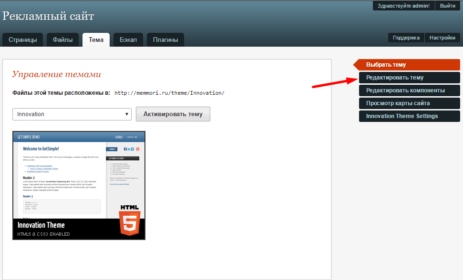This screenshot has height=280, width=463.
Task: Open the theme selector dropdown showing Innovation
Action: point(72,114)
